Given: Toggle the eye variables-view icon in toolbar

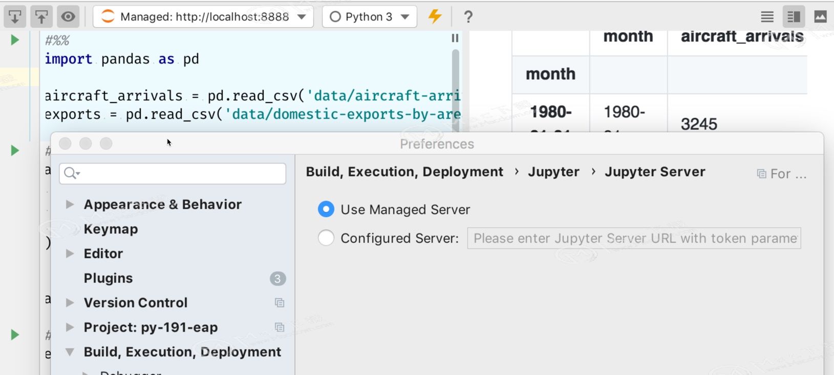Looking at the screenshot, I should tap(68, 16).
